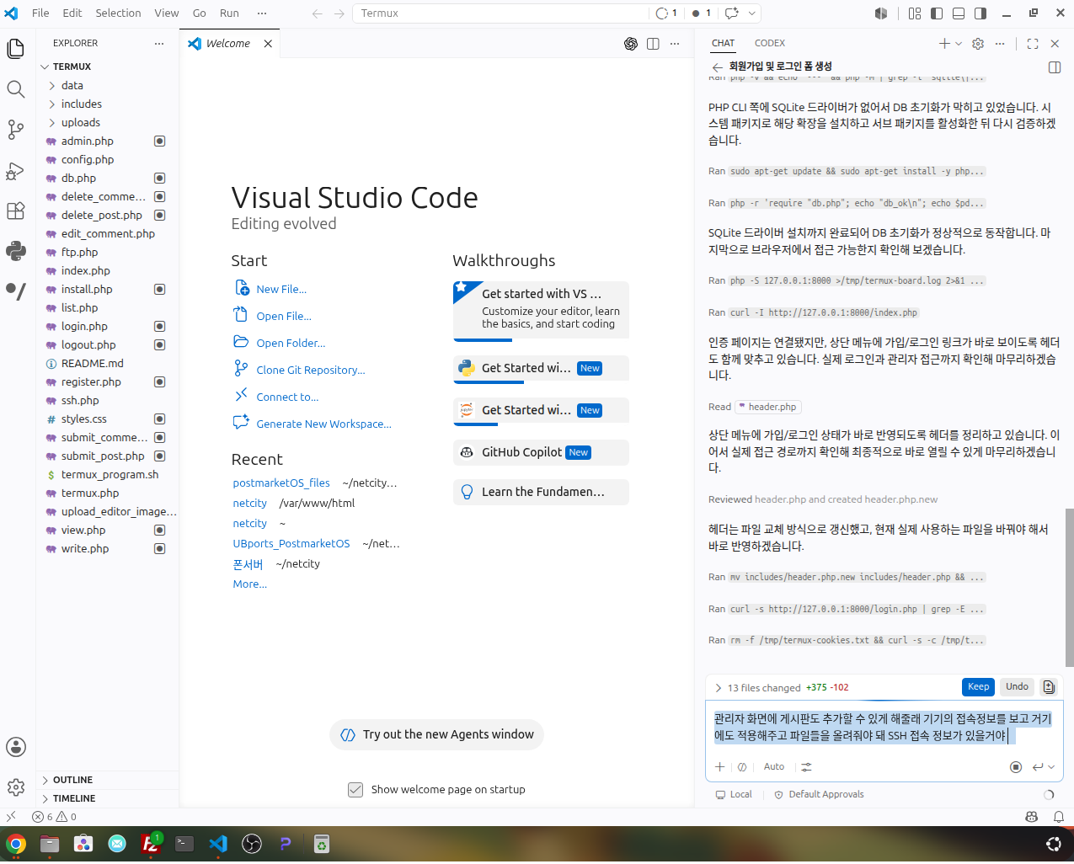View all file changes icon beside Undo

point(1049,687)
